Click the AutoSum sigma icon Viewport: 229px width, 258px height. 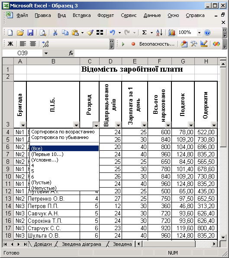point(144,33)
